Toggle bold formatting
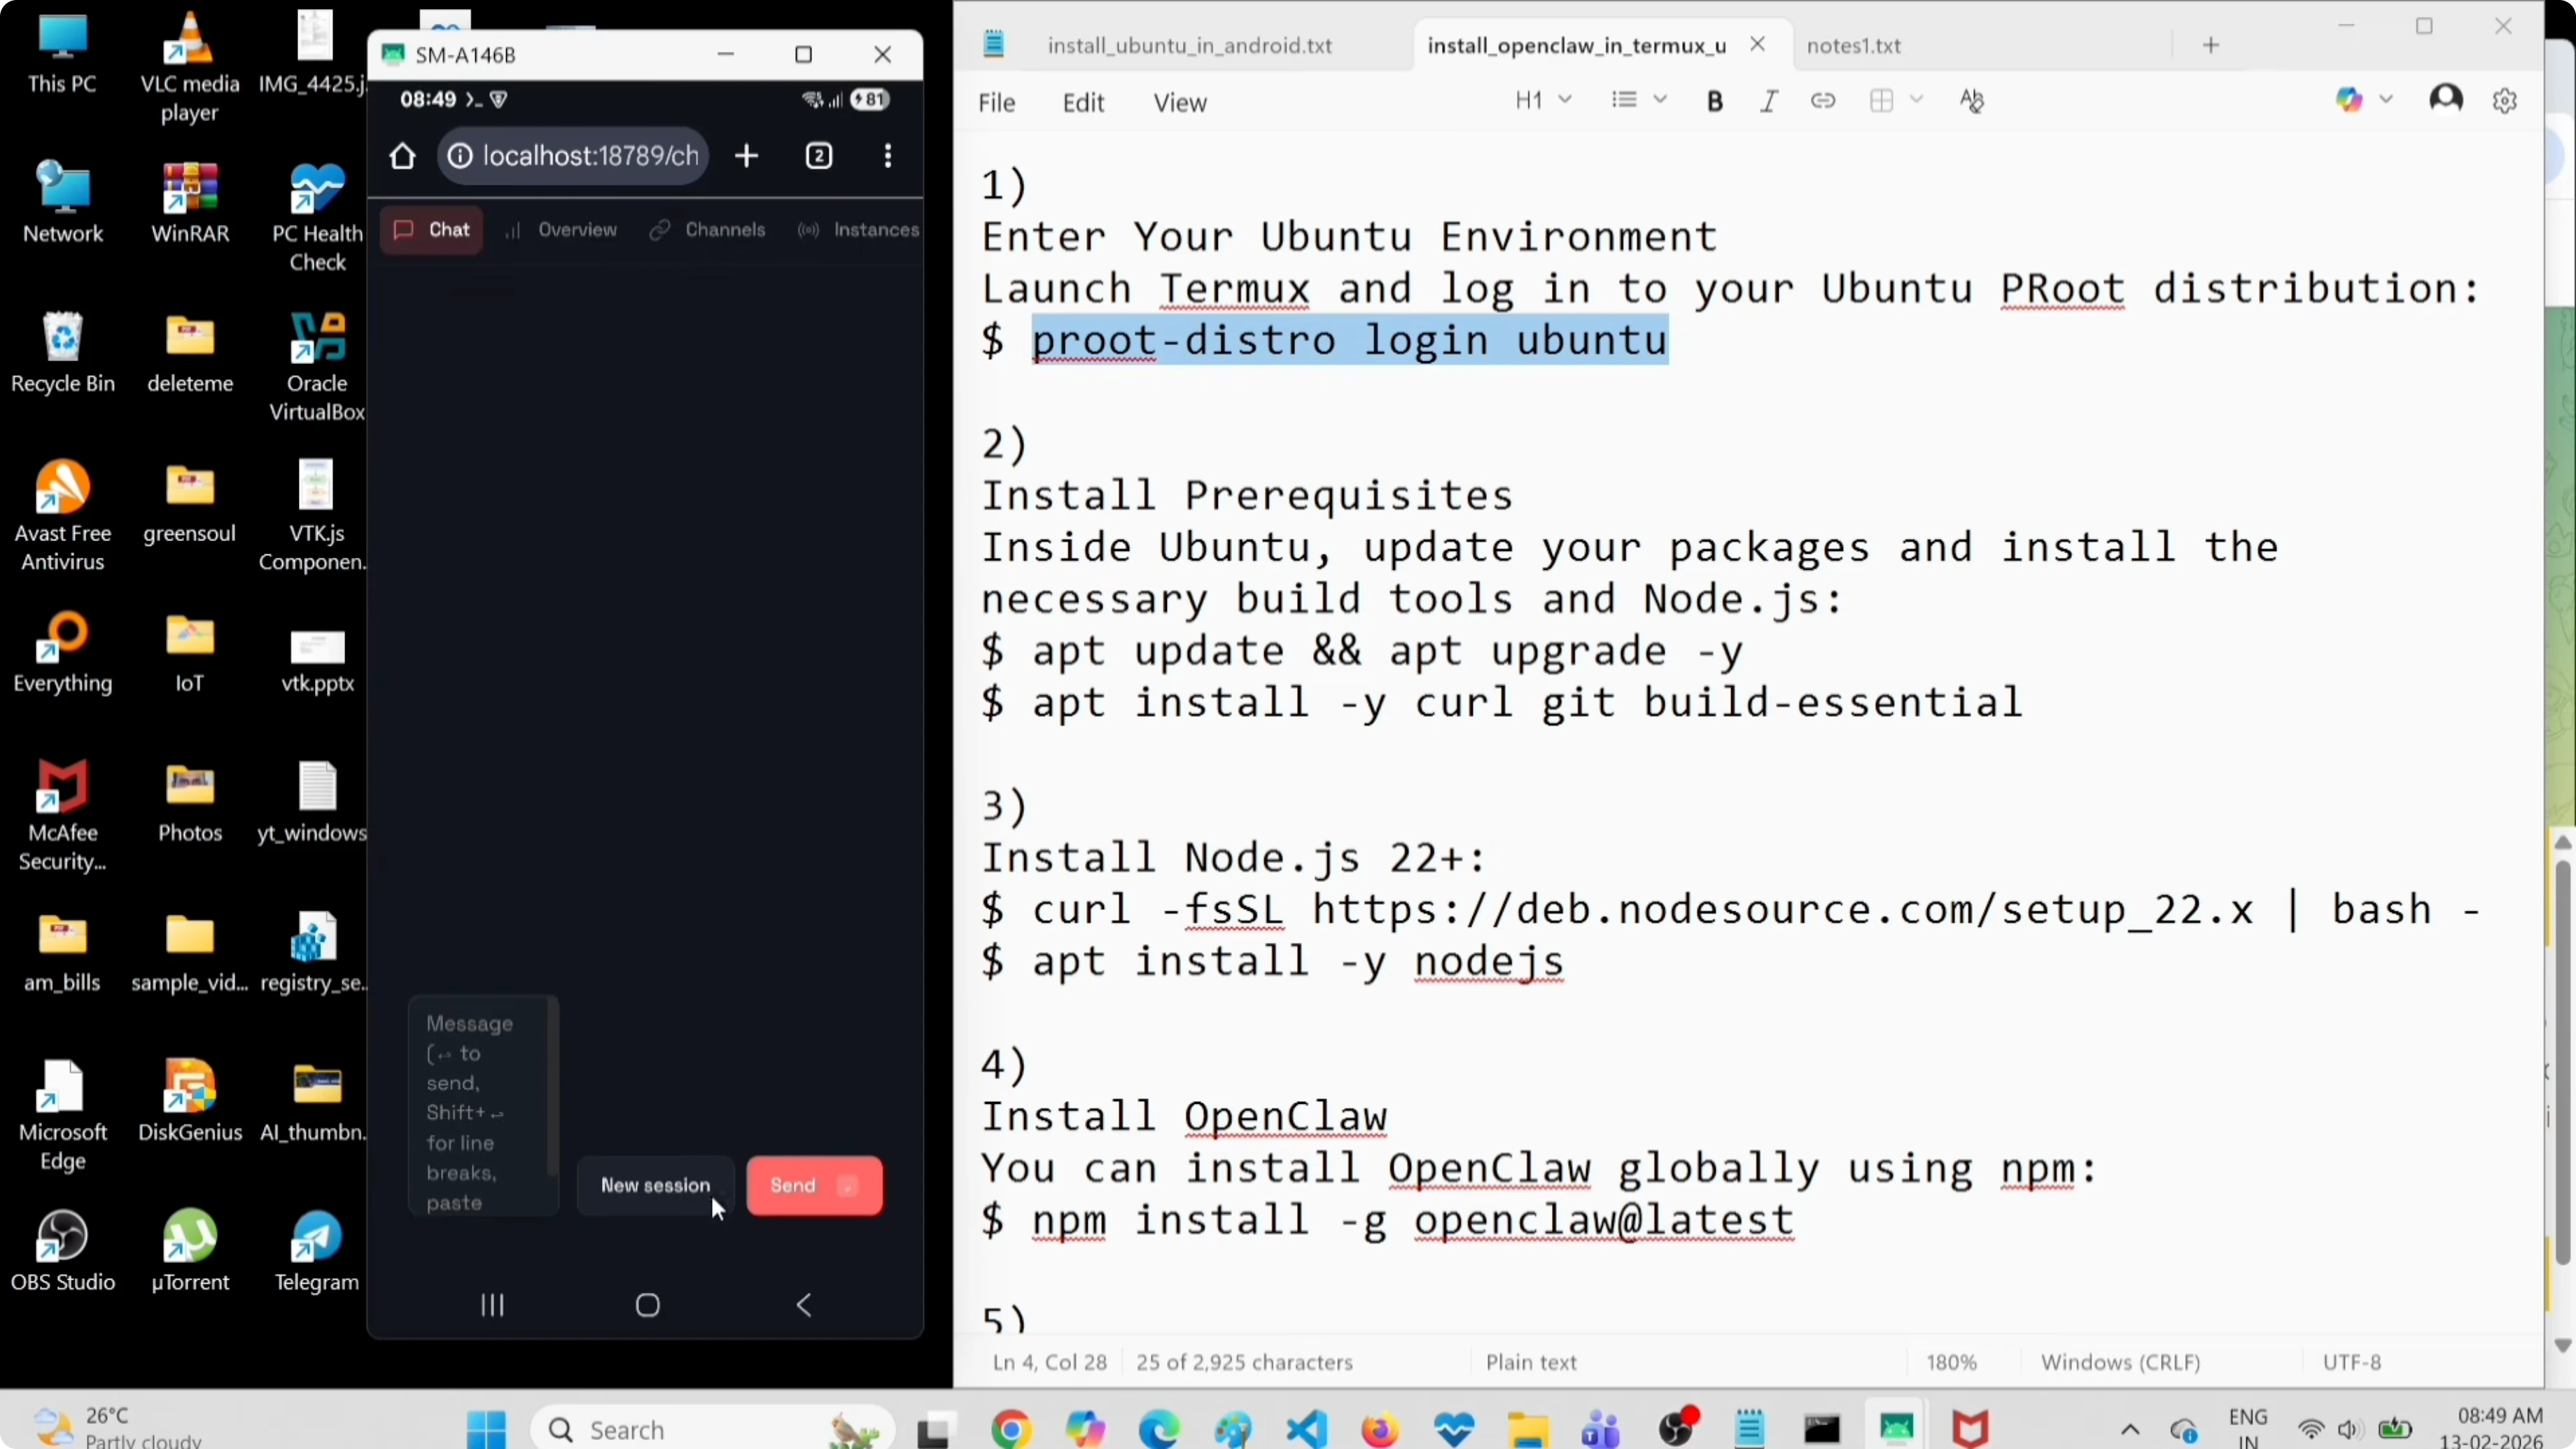The height and width of the screenshot is (1449, 2576). tap(1715, 100)
